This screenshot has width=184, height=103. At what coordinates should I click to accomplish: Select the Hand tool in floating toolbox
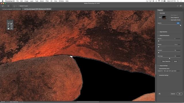point(8,29)
